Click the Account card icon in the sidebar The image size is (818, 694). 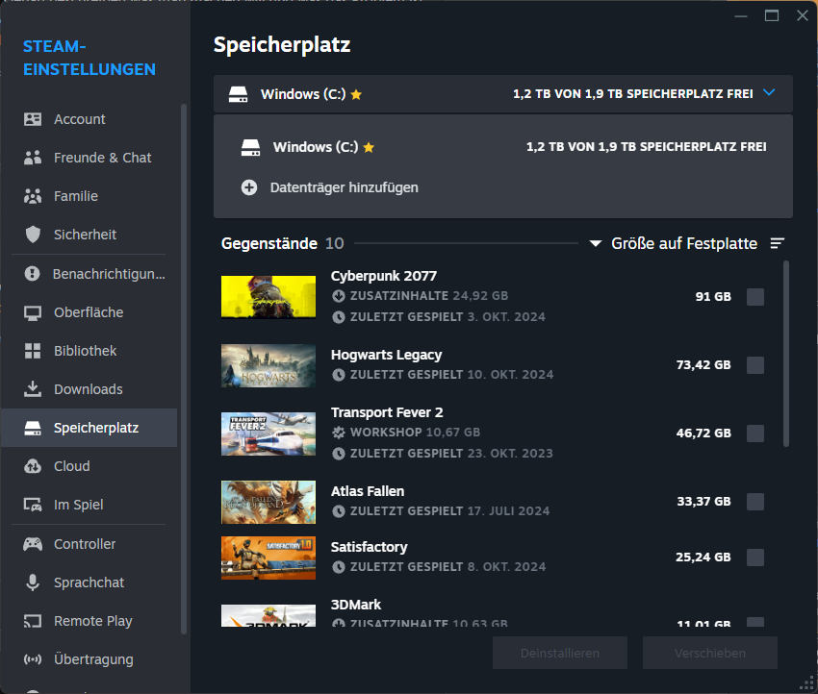[x=33, y=119]
